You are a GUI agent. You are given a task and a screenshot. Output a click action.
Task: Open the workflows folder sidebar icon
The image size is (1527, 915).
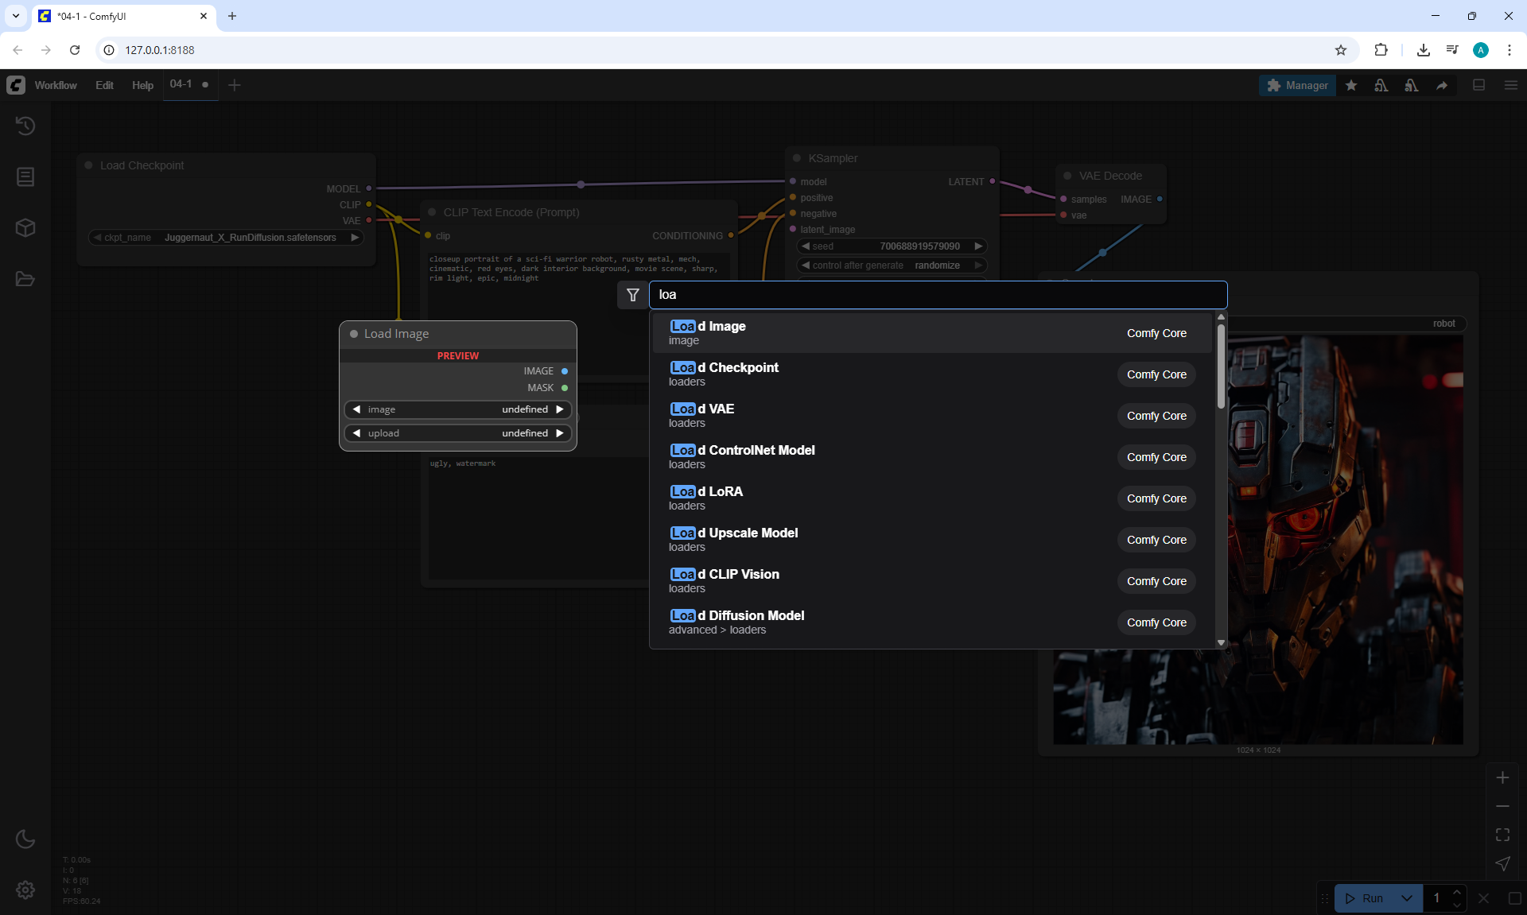click(25, 279)
